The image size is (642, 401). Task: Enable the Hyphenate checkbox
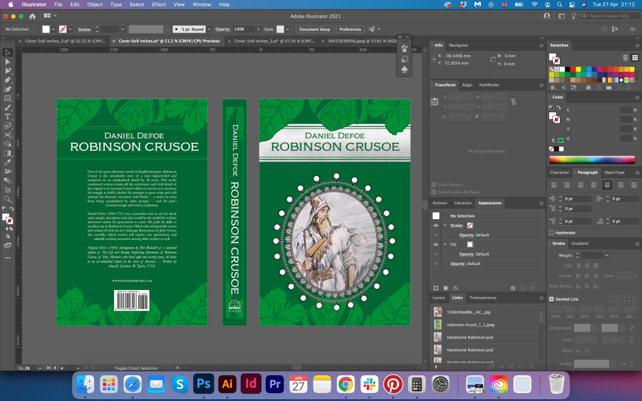tap(552, 232)
